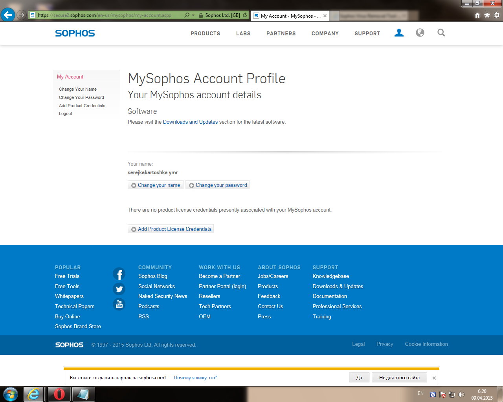Open the Windows Start button
The image size is (503, 402).
coord(11,394)
